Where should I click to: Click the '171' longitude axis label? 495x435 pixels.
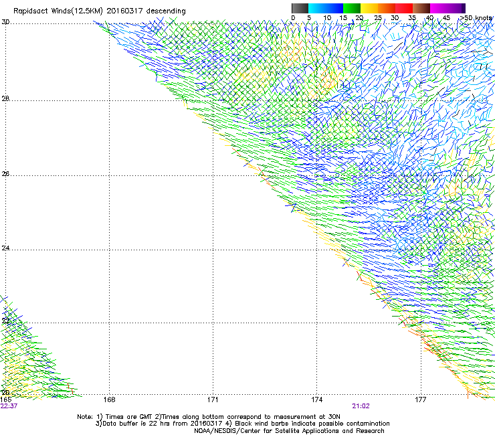click(x=213, y=400)
